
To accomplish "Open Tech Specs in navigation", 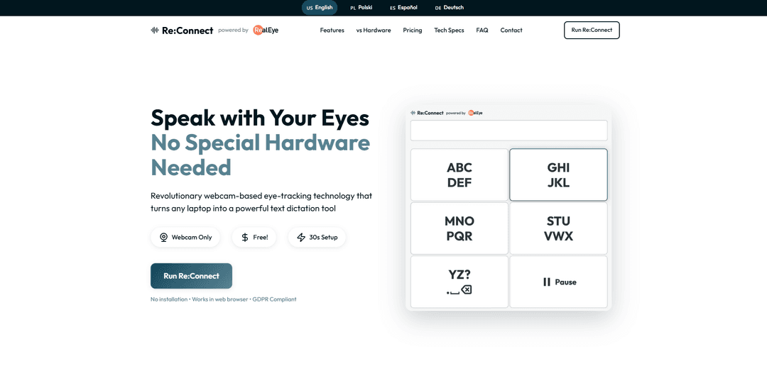I will coord(449,31).
